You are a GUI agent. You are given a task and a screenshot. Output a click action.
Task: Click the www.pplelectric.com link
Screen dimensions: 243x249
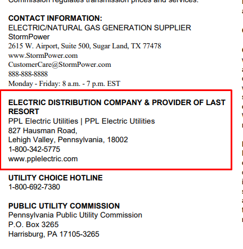(x=43, y=159)
